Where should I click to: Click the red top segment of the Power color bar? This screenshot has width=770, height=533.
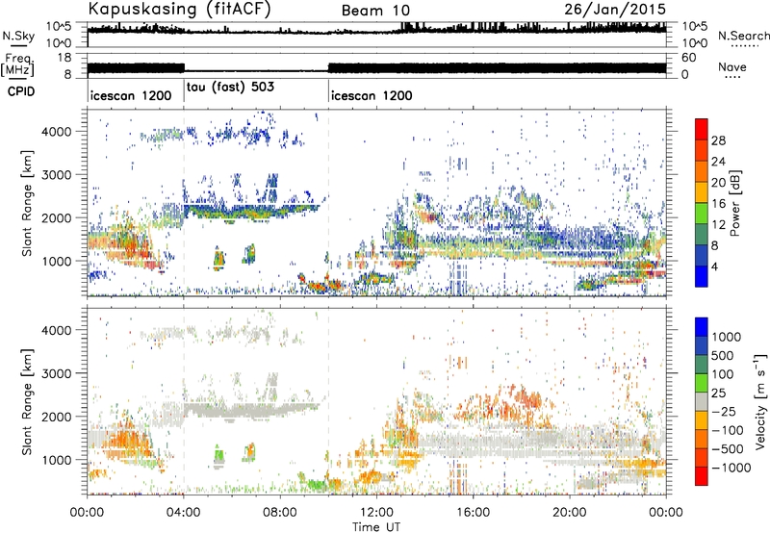(x=702, y=129)
